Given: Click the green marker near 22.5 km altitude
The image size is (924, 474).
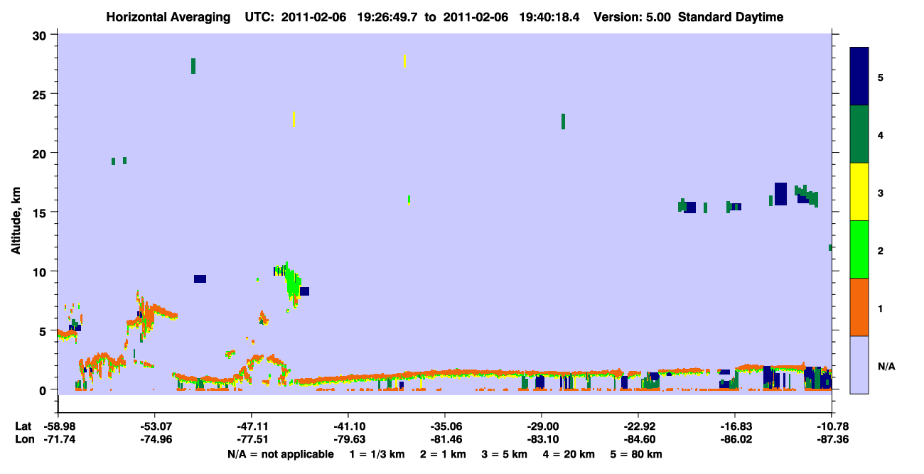Looking at the screenshot, I should [563, 122].
